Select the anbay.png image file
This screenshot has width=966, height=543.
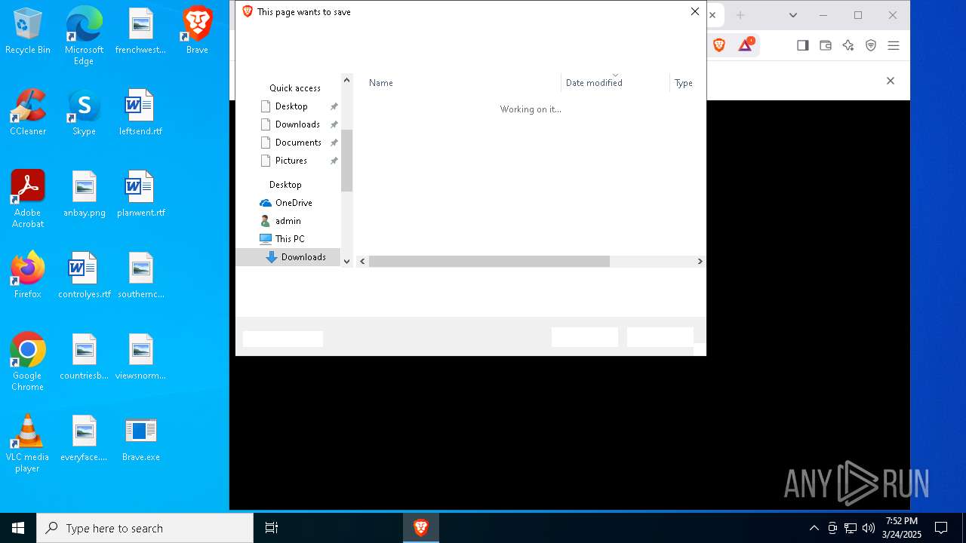[x=84, y=194]
